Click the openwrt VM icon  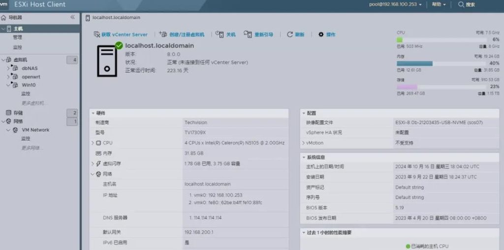coord(14,77)
